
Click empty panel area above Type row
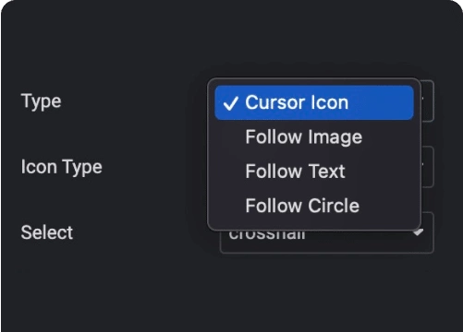click(231, 40)
